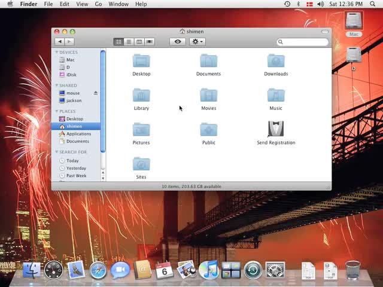Select the Send Registration tuxedo icon
The width and height of the screenshot is (383, 287).
tap(276, 129)
